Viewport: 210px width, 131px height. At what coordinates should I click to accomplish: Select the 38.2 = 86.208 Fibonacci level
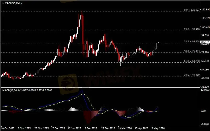pyautogui.click(x=192, y=42)
